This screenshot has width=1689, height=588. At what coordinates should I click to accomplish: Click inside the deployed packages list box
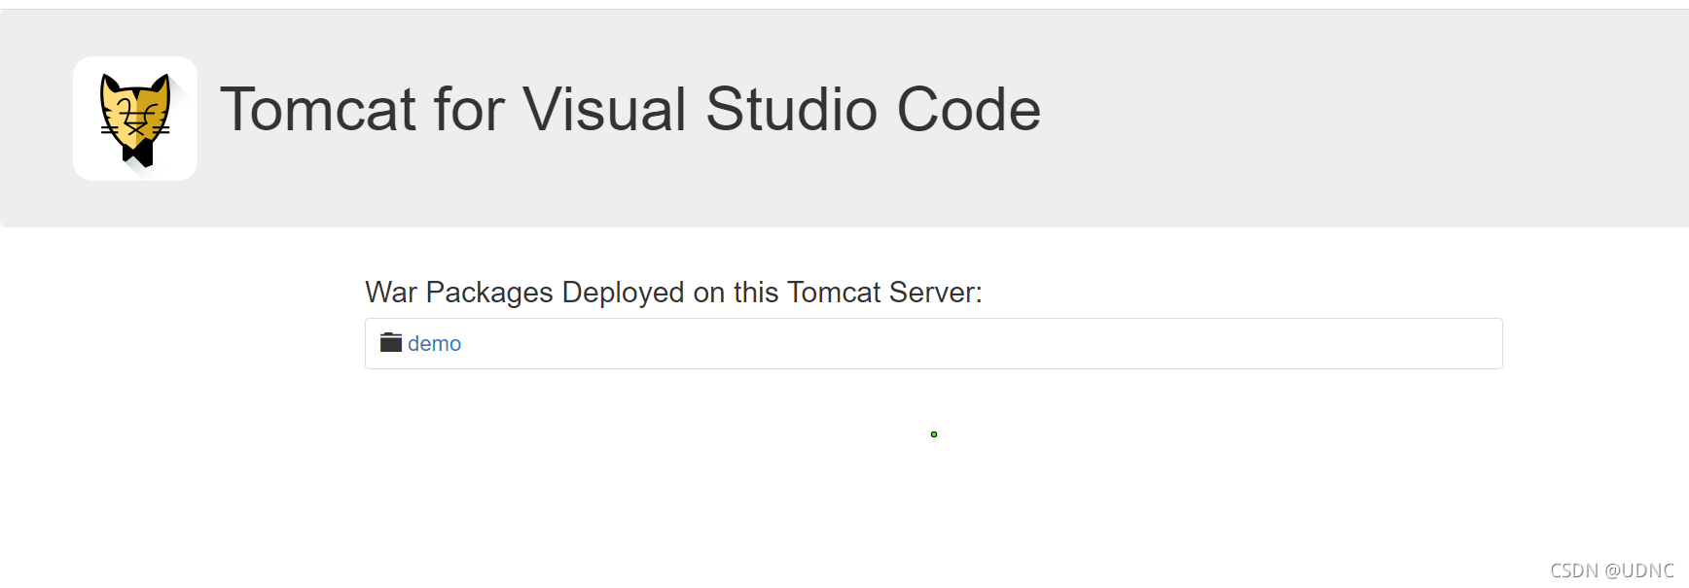[932, 342]
